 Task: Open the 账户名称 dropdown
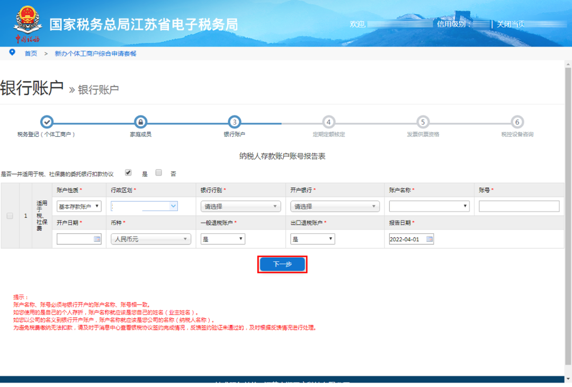[429, 206]
